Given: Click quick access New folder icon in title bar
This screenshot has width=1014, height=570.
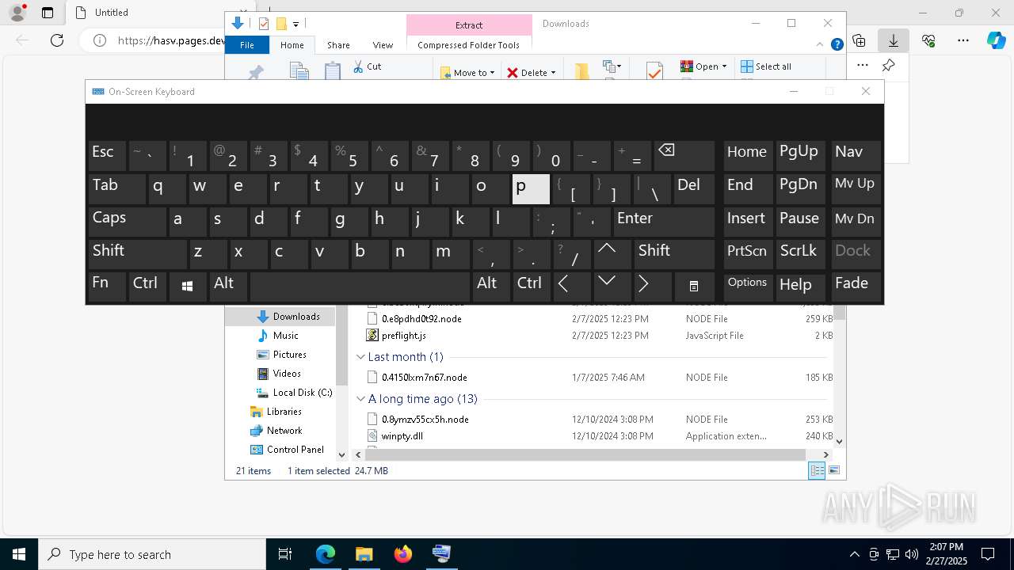Looking at the screenshot, I should point(280,24).
